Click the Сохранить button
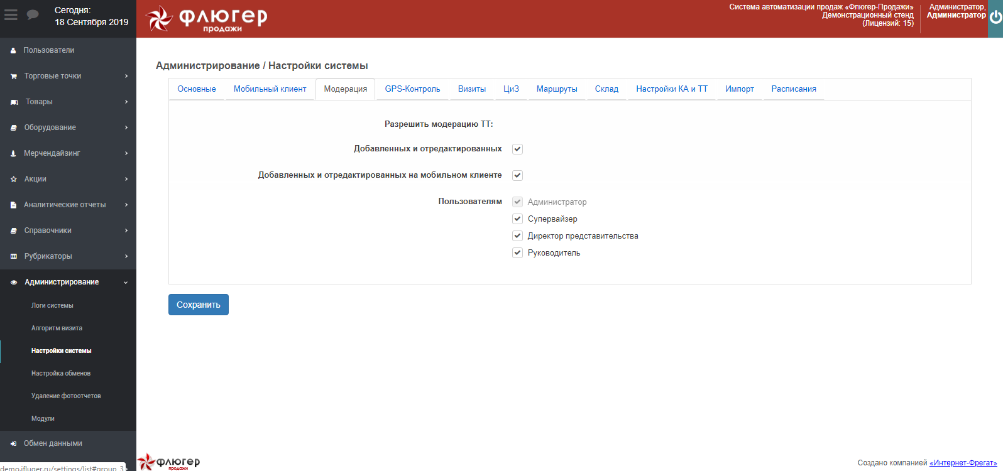Screen dimensions: 1003x471 click(199, 305)
